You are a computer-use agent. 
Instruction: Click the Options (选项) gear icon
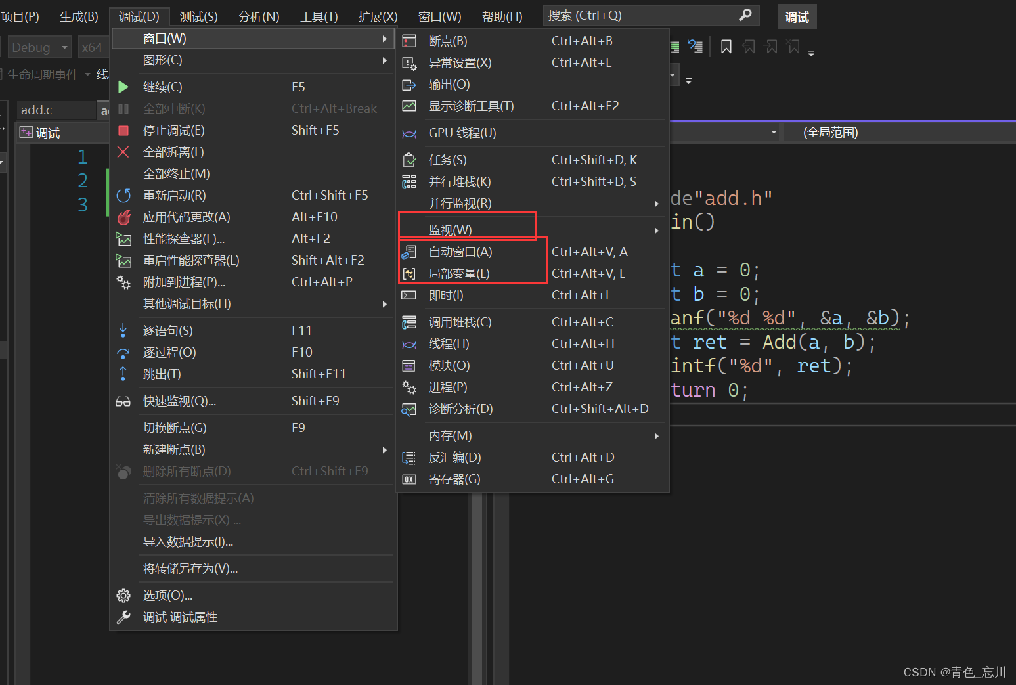coord(123,596)
